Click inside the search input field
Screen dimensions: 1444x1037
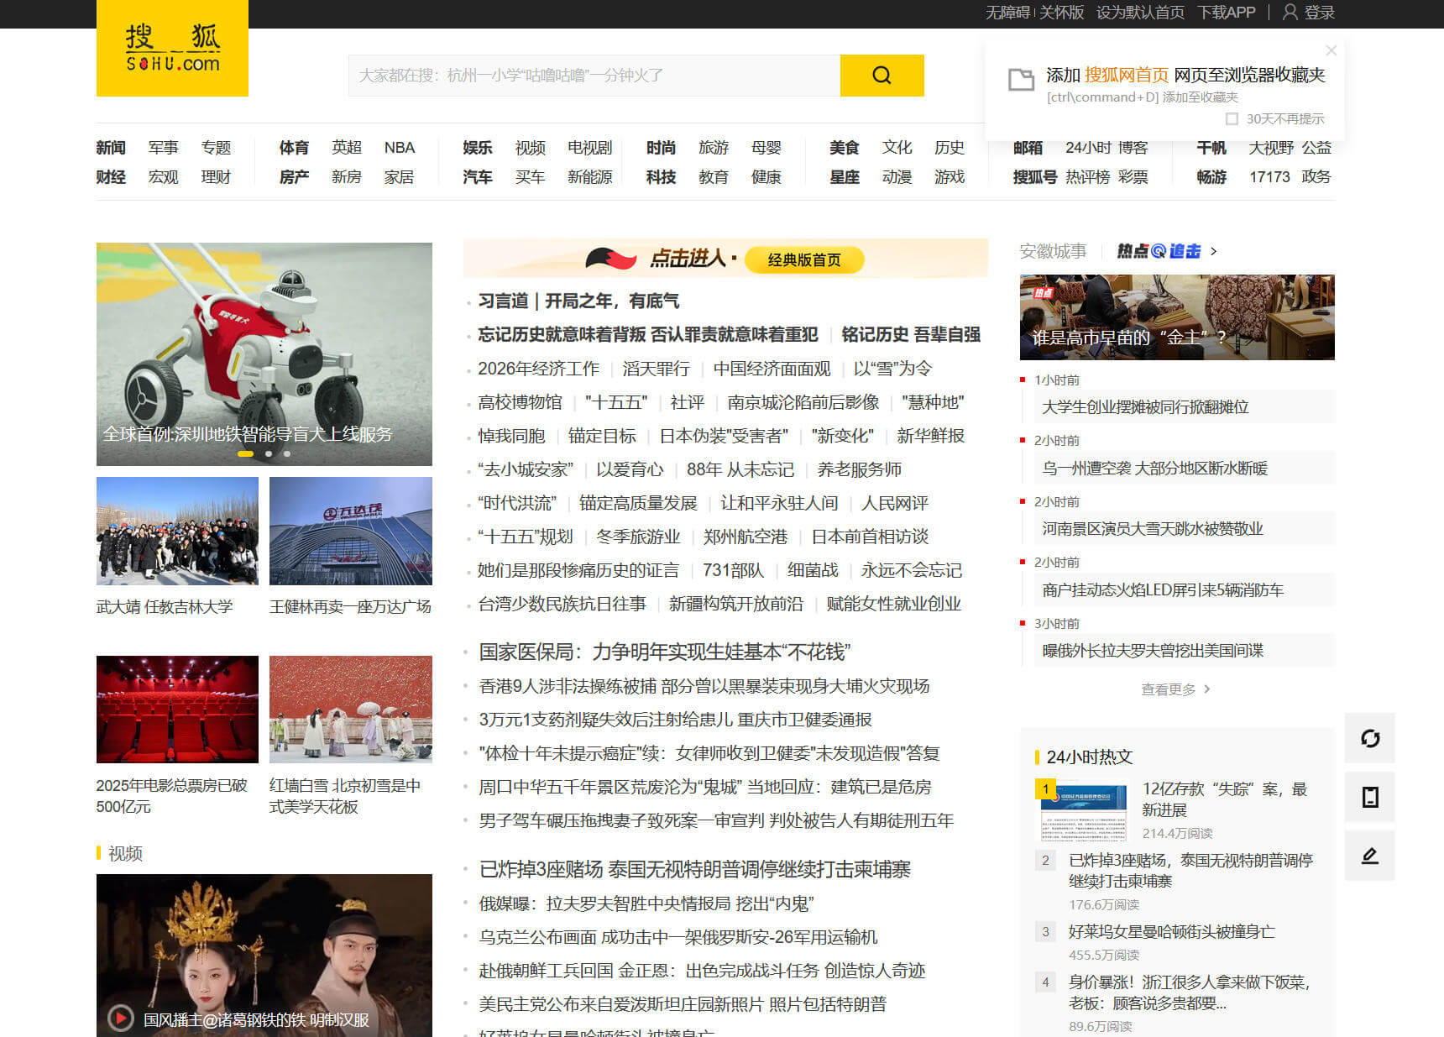(x=588, y=76)
